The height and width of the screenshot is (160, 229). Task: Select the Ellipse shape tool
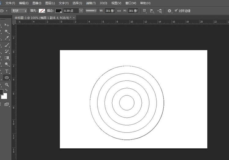click(7, 78)
